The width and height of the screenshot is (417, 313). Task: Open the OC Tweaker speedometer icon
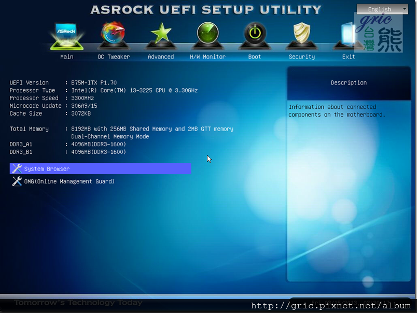tap(114, 36)
